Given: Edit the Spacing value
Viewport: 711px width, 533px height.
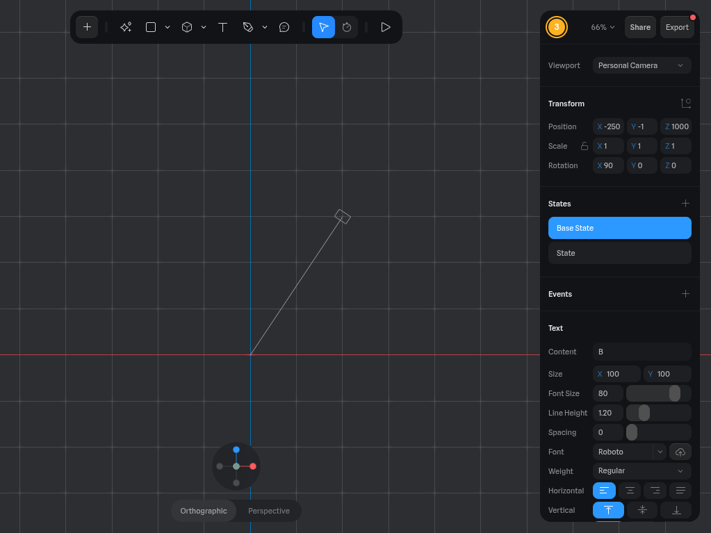Looking at the screenshot, I should coord(607,432).
